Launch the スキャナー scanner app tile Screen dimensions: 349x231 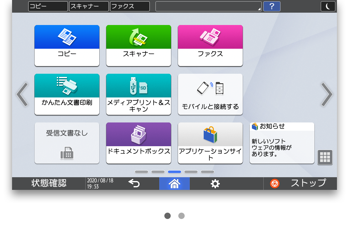click(139, 46)
